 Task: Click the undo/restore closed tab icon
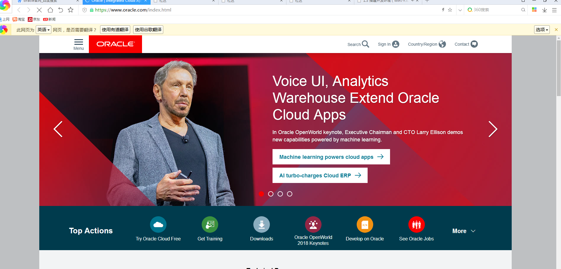61,10
